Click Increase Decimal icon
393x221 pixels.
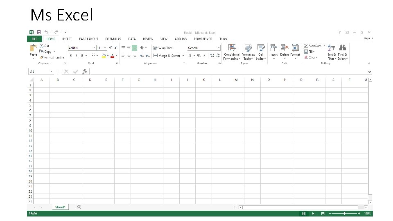coord(212,55)
